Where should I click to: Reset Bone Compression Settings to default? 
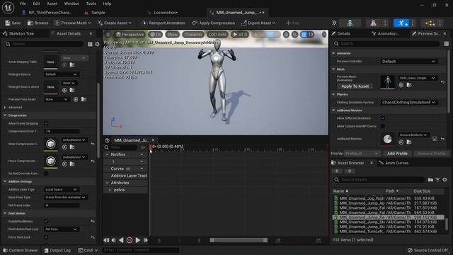[93, 144]
